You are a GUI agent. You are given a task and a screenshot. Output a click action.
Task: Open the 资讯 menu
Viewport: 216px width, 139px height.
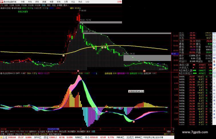tap(37, 2)
